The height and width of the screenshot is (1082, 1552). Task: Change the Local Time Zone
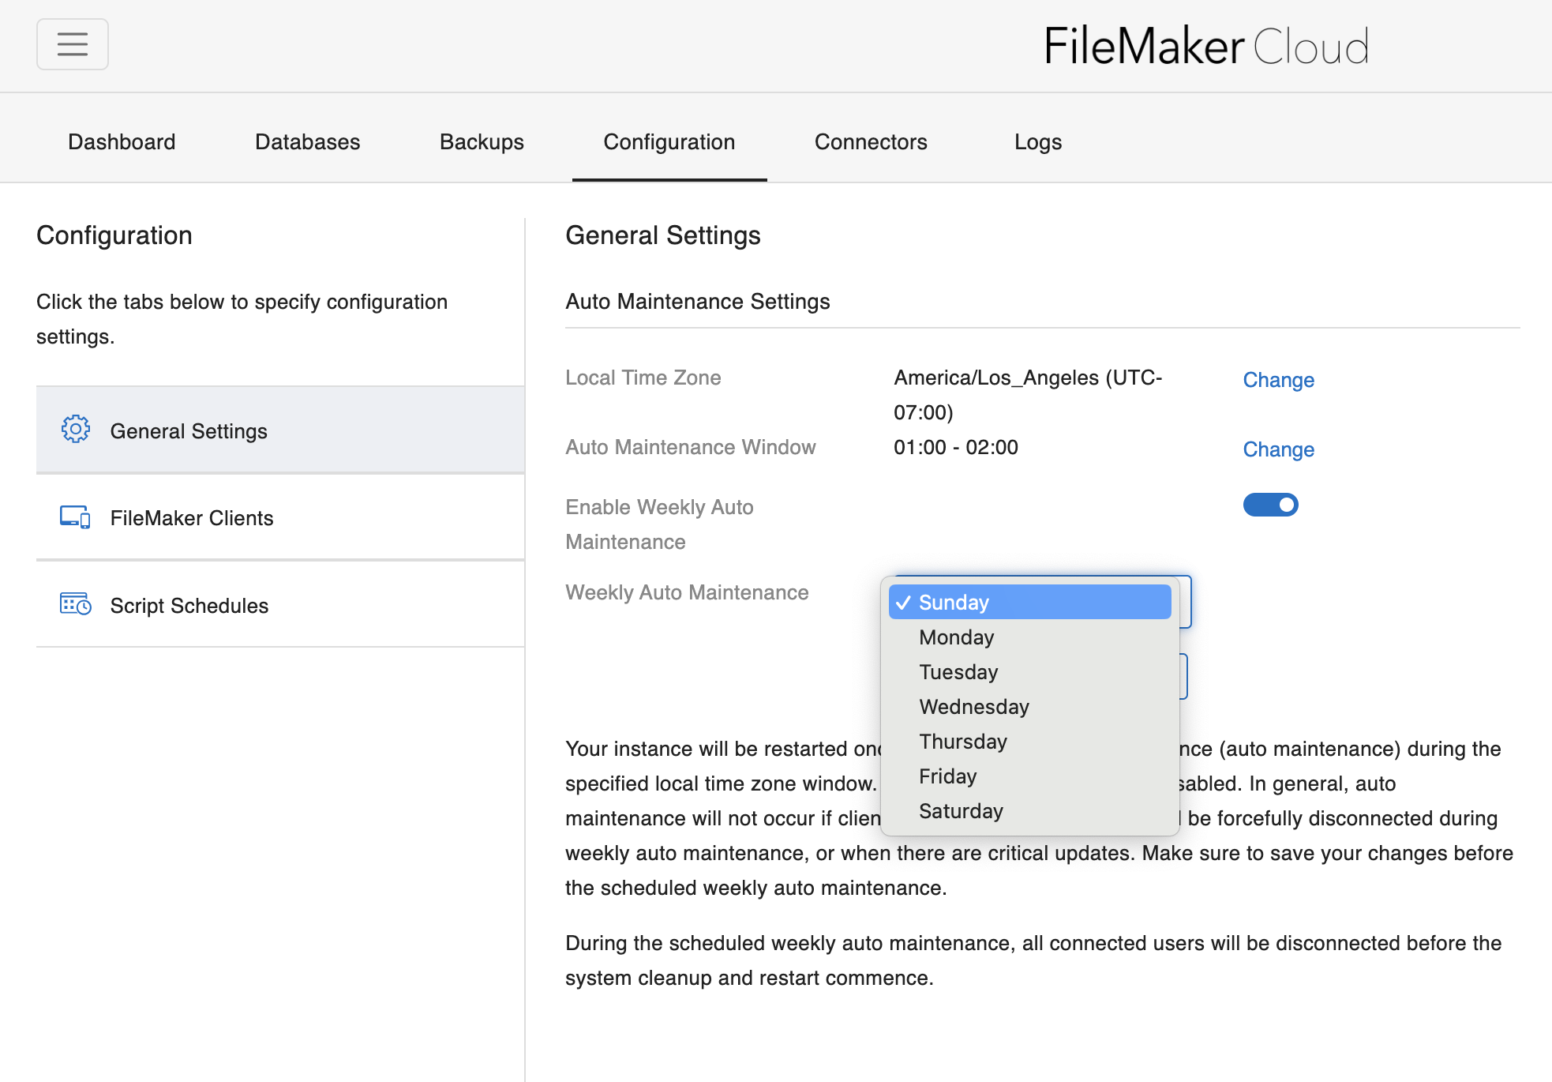click(x=1278, y=380)
